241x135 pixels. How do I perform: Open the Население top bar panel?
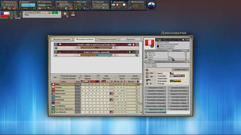click(83, 5)
